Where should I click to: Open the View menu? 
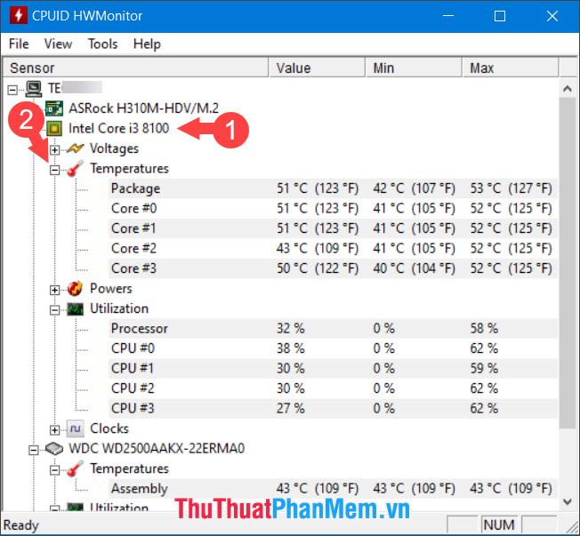[58, 44]
